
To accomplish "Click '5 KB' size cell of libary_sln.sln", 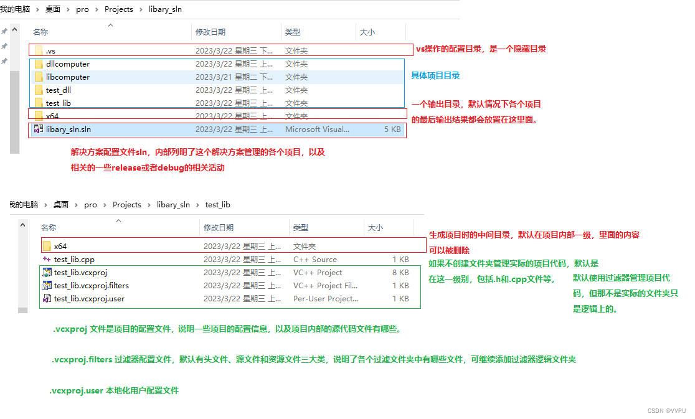I will [x=393, y=129].
